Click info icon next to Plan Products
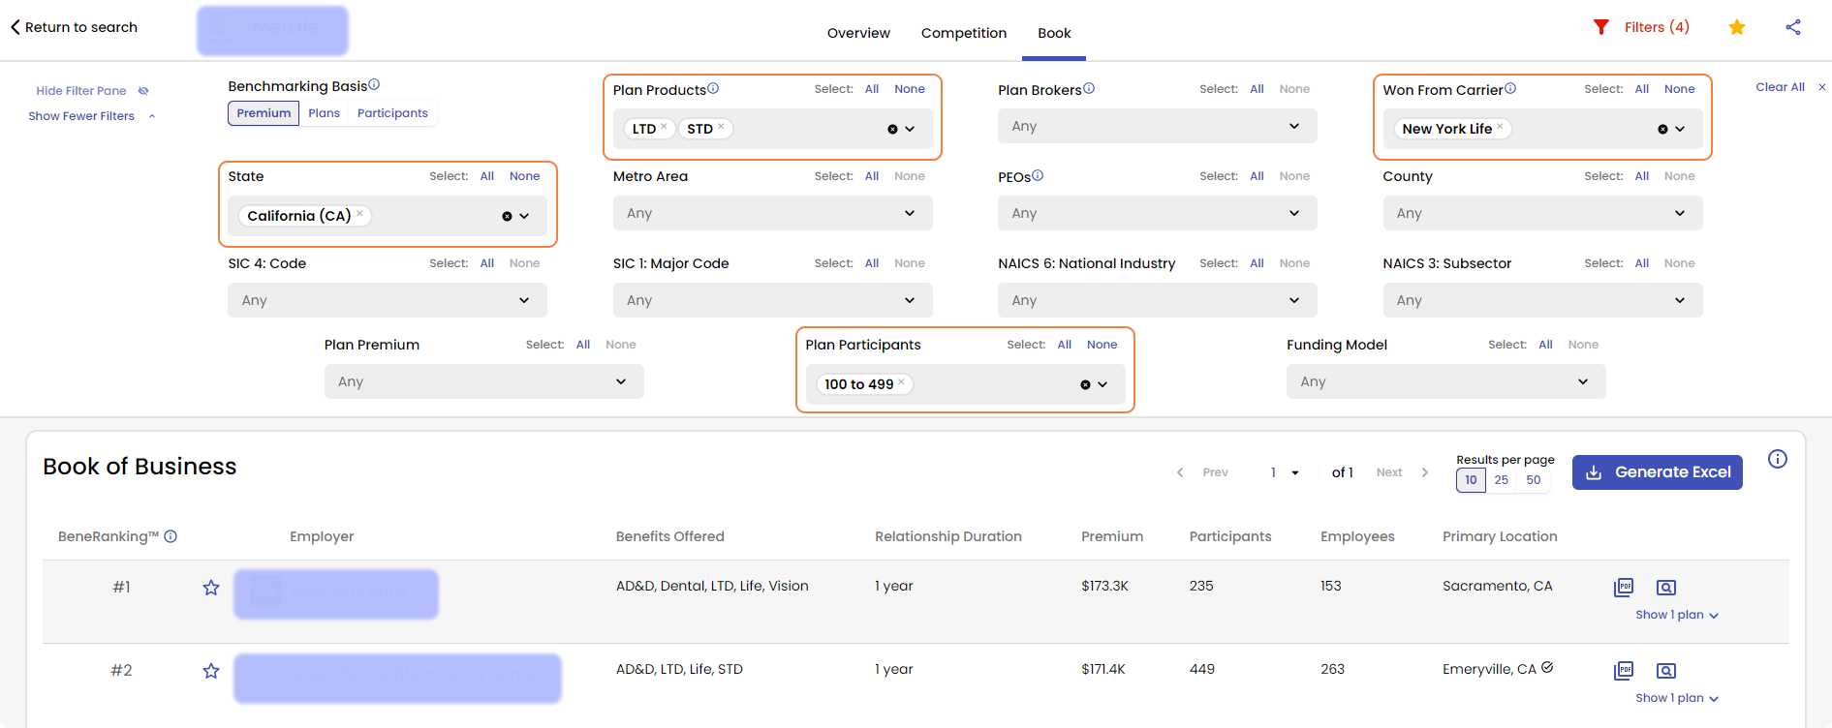Image resolution: width=1832 pixels, height=728 pixels. 713,88
